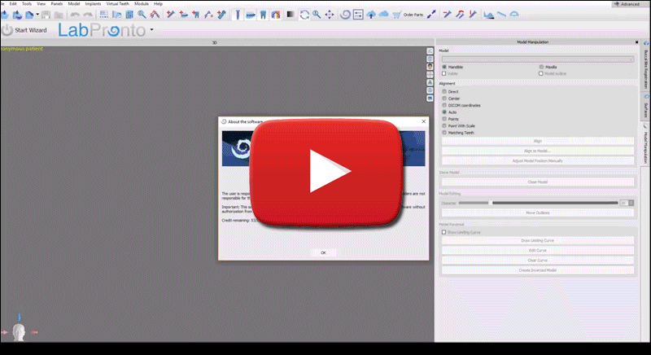The height and width of the screenshot is (355, 651).
Task: Select the tooth icon in toolbar
Action: 263,15
